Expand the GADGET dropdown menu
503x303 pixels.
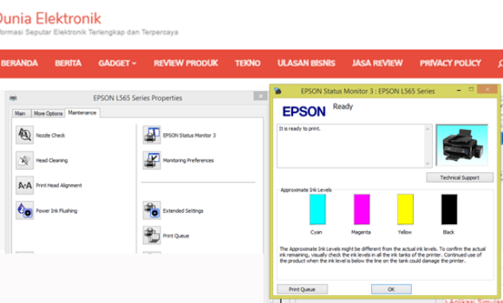(117, 63)
